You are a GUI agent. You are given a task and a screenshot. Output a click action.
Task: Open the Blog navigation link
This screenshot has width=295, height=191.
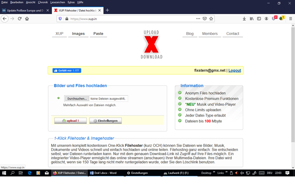(x=190, y=34)
